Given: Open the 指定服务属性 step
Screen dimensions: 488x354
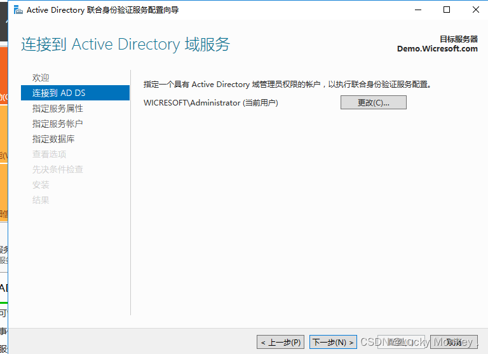Looking at the screenshot, I should click(x=58, y=108).
